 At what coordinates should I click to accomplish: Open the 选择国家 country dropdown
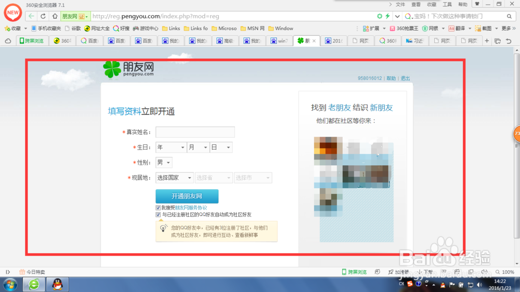pyautogui.click(x=174, y=178)
